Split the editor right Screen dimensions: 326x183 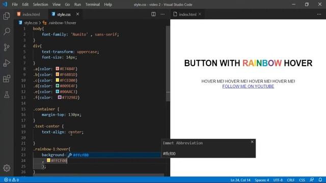click(x=153, y=14)
